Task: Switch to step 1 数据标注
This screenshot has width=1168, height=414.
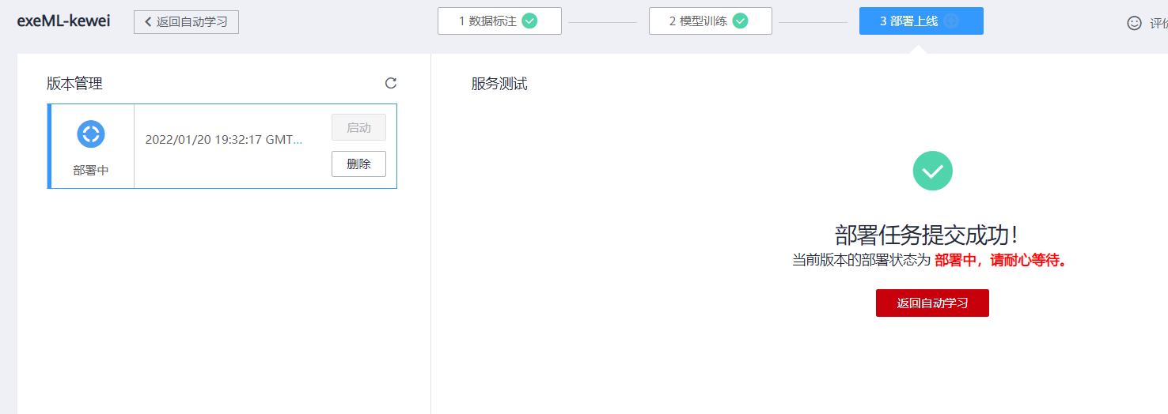Action: [499, 21]
